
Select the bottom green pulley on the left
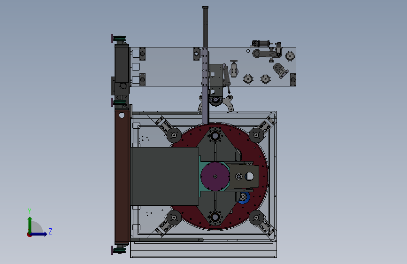[x=119, y=250]
